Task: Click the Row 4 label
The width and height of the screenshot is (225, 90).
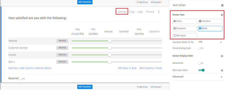Action: (11, 62)
